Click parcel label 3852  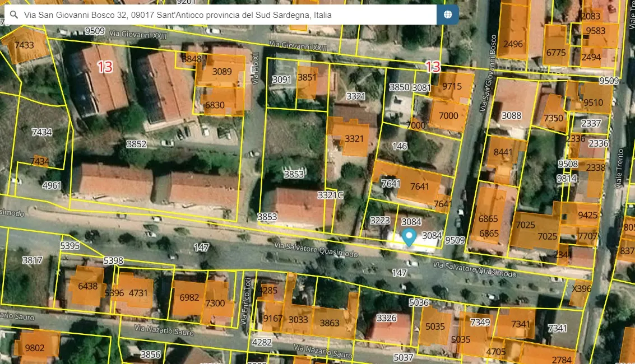[x=136, y=144]
